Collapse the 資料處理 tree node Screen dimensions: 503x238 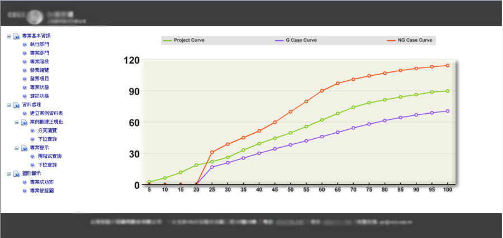[9, 104]
